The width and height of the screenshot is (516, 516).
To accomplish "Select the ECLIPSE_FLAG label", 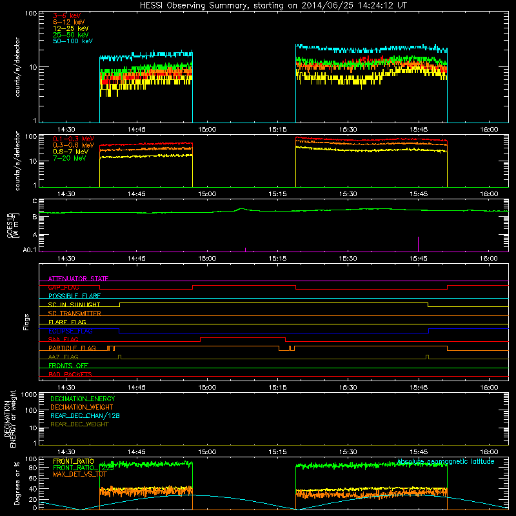I will click(x=70, y=331).
